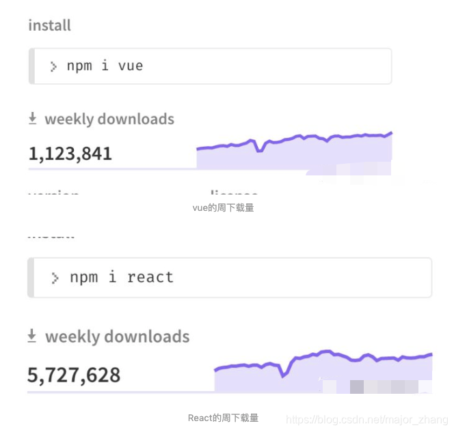Viewport: 454px width, 432px height.
Task: Copy the npm i react install command
Action: [121, 278]
